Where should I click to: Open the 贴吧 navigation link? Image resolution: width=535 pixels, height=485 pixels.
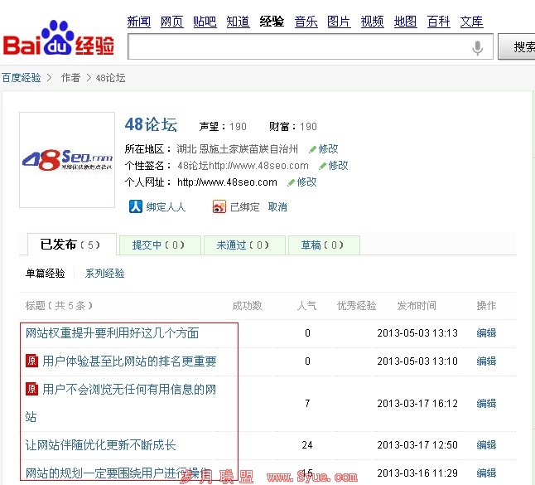[x=205, y=22]
